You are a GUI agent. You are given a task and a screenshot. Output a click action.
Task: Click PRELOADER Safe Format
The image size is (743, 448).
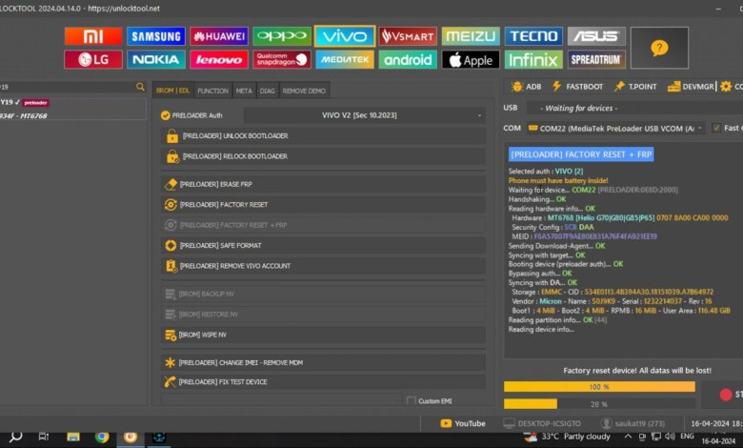click(x=323, y=245)
